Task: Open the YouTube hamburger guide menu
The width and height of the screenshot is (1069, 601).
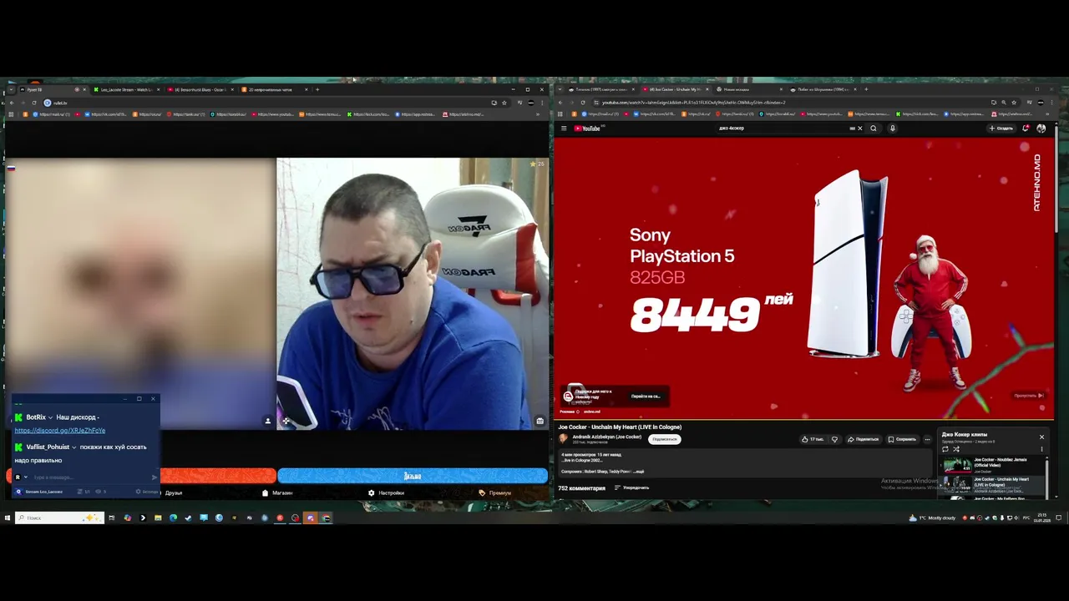Action: click(564, 129)
